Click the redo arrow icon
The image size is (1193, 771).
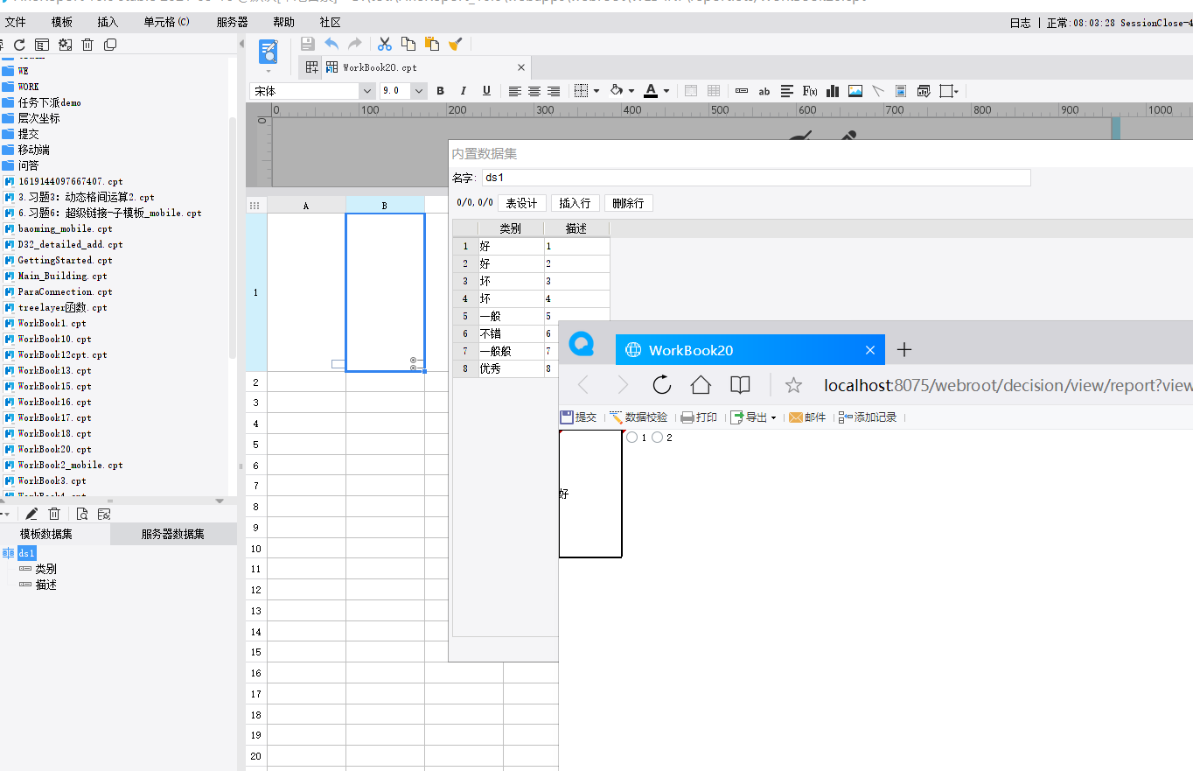click(x=354, y=44)
